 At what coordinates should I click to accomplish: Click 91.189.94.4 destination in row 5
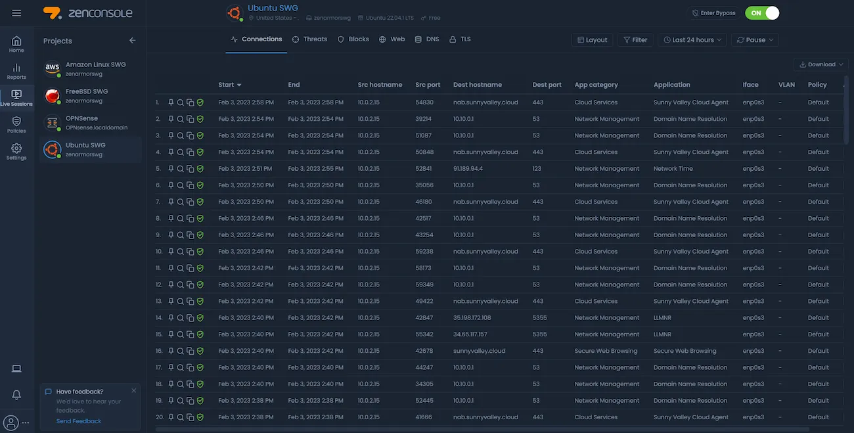click(468, 169)
